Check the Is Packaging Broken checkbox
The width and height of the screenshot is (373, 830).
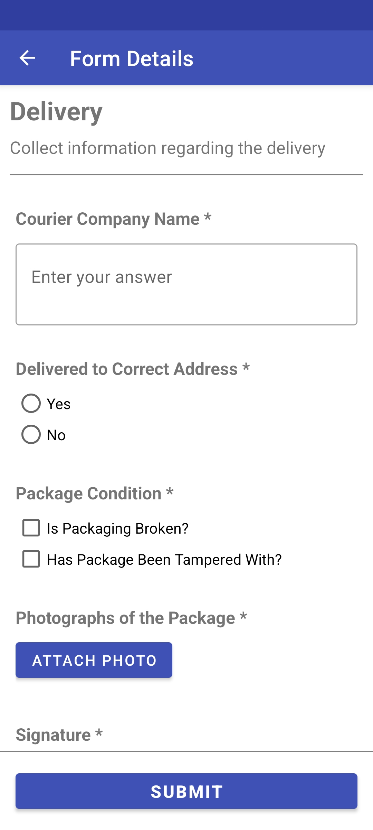[31, 528]
